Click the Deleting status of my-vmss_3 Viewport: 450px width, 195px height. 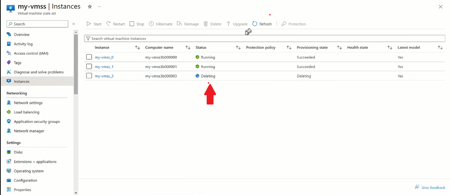coord(205,76)
